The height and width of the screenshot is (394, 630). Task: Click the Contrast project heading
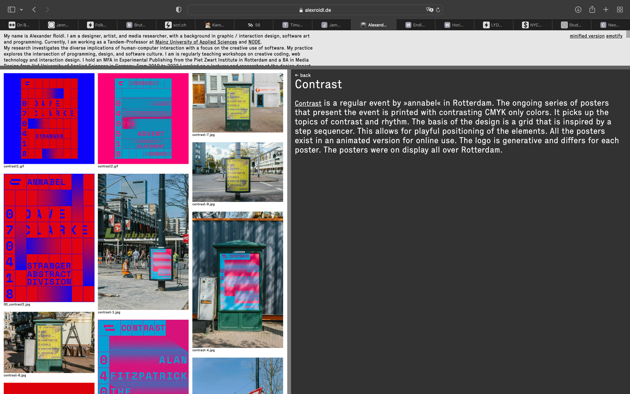tap(318, 84)
